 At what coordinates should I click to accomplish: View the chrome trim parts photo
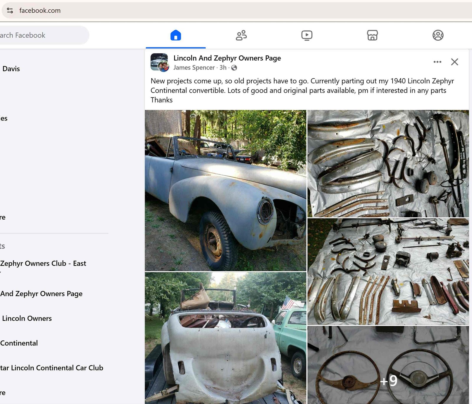(x=388, y=163)
